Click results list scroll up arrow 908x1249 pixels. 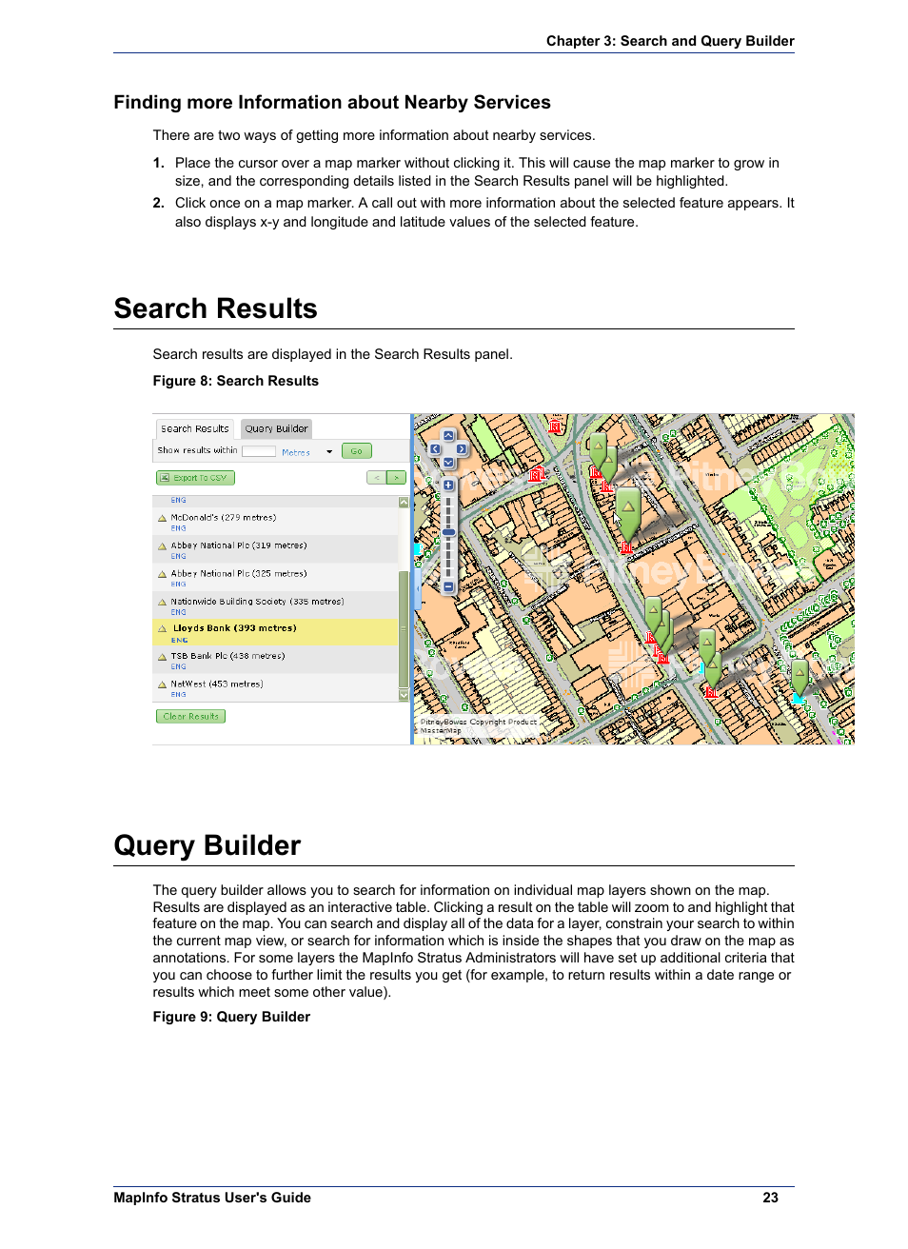coord(404,503)
